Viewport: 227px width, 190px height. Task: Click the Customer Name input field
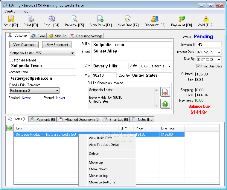coord(42,66)
